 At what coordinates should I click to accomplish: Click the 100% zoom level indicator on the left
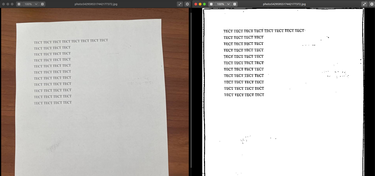point(28,4)
